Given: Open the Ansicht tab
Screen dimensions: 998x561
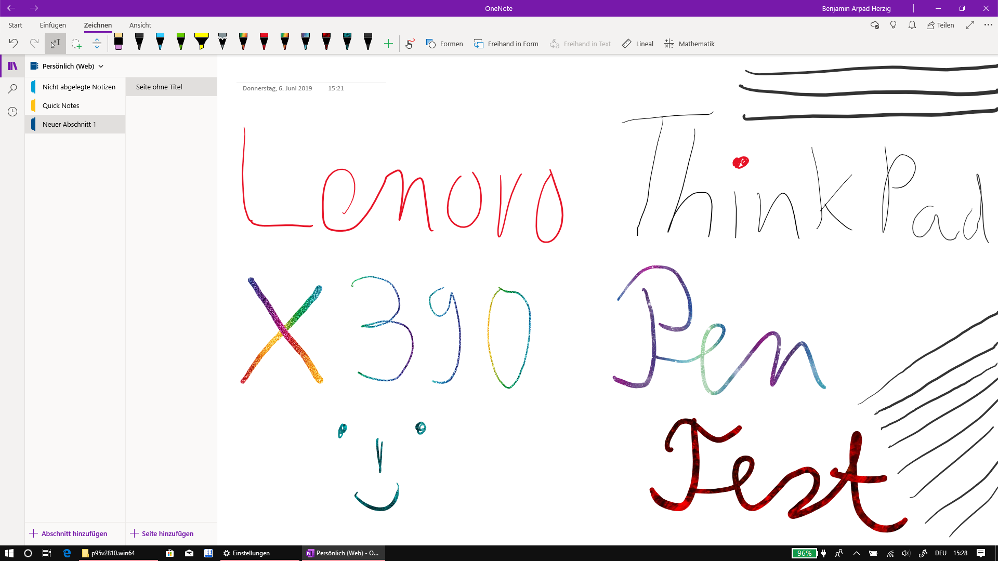Looking at the screenshot, I should pyautogui.click(x=140, y=25).
